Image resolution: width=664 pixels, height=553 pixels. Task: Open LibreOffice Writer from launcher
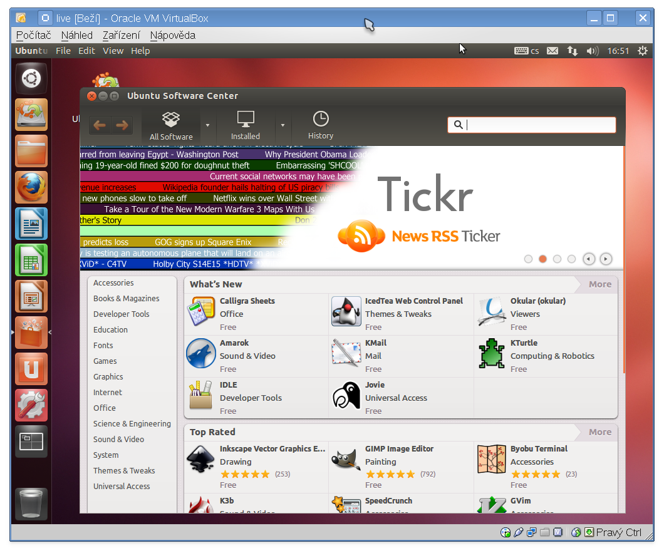tap(31, 224)
